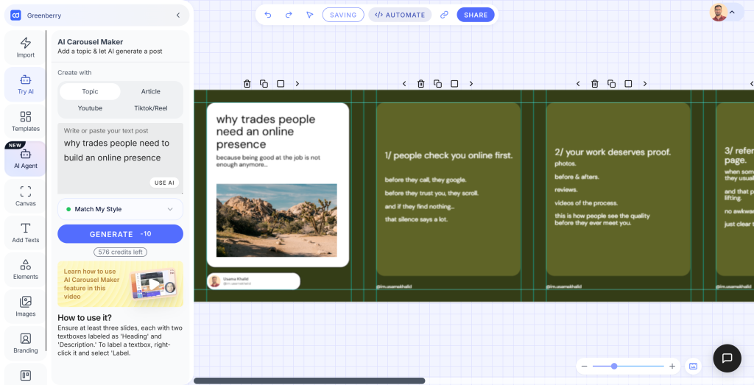Image resolution: width=754 pixels, height=385 pixels.
Task: Select the Youtube tab
Action: [90, 108]
